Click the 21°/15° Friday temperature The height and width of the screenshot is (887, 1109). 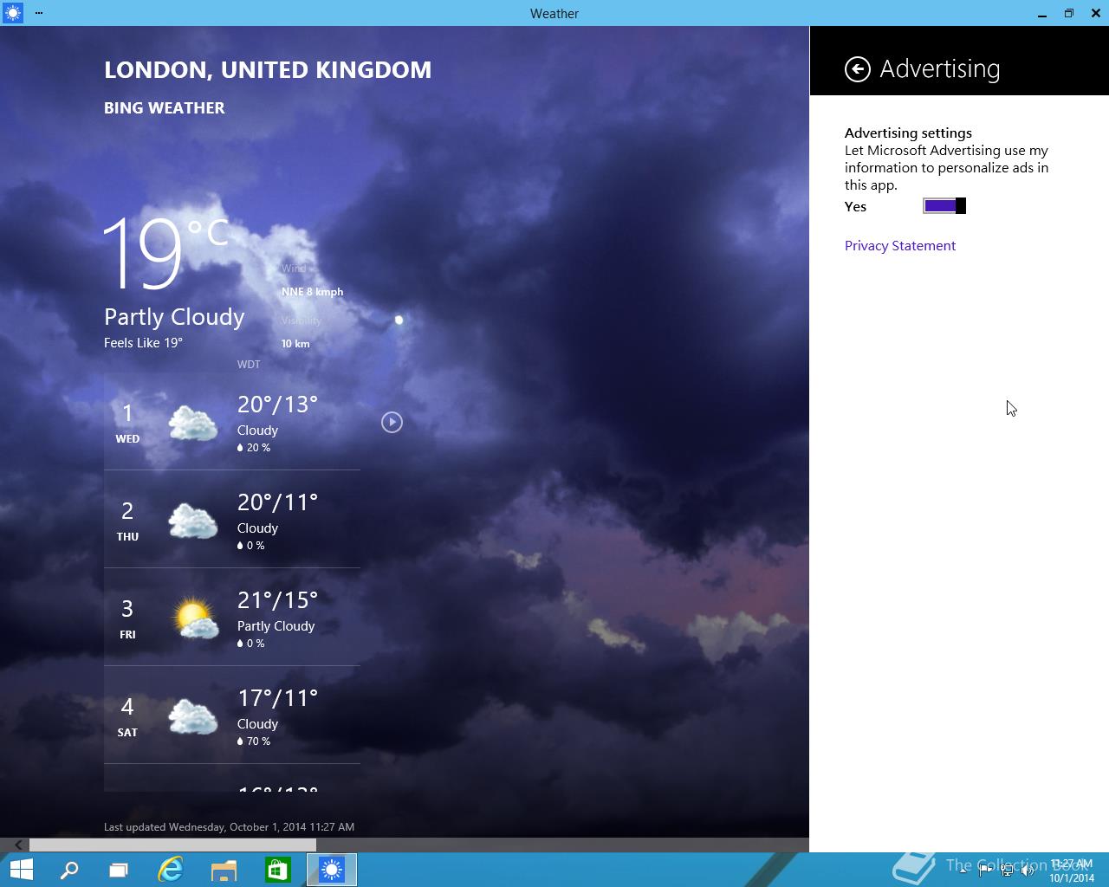pos(277,600)
